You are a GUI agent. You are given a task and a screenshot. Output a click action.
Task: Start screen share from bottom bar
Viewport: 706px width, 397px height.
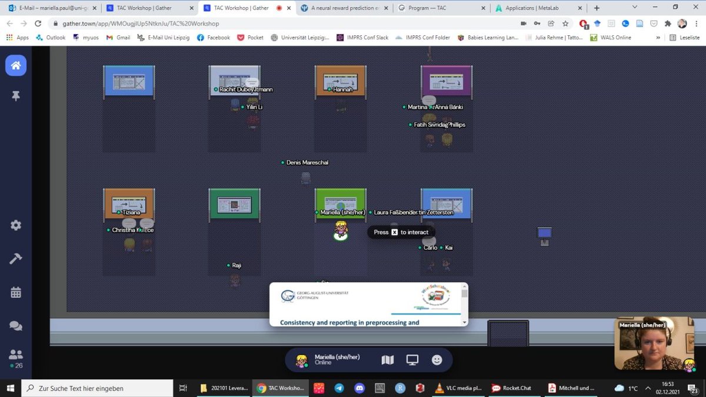412,360
